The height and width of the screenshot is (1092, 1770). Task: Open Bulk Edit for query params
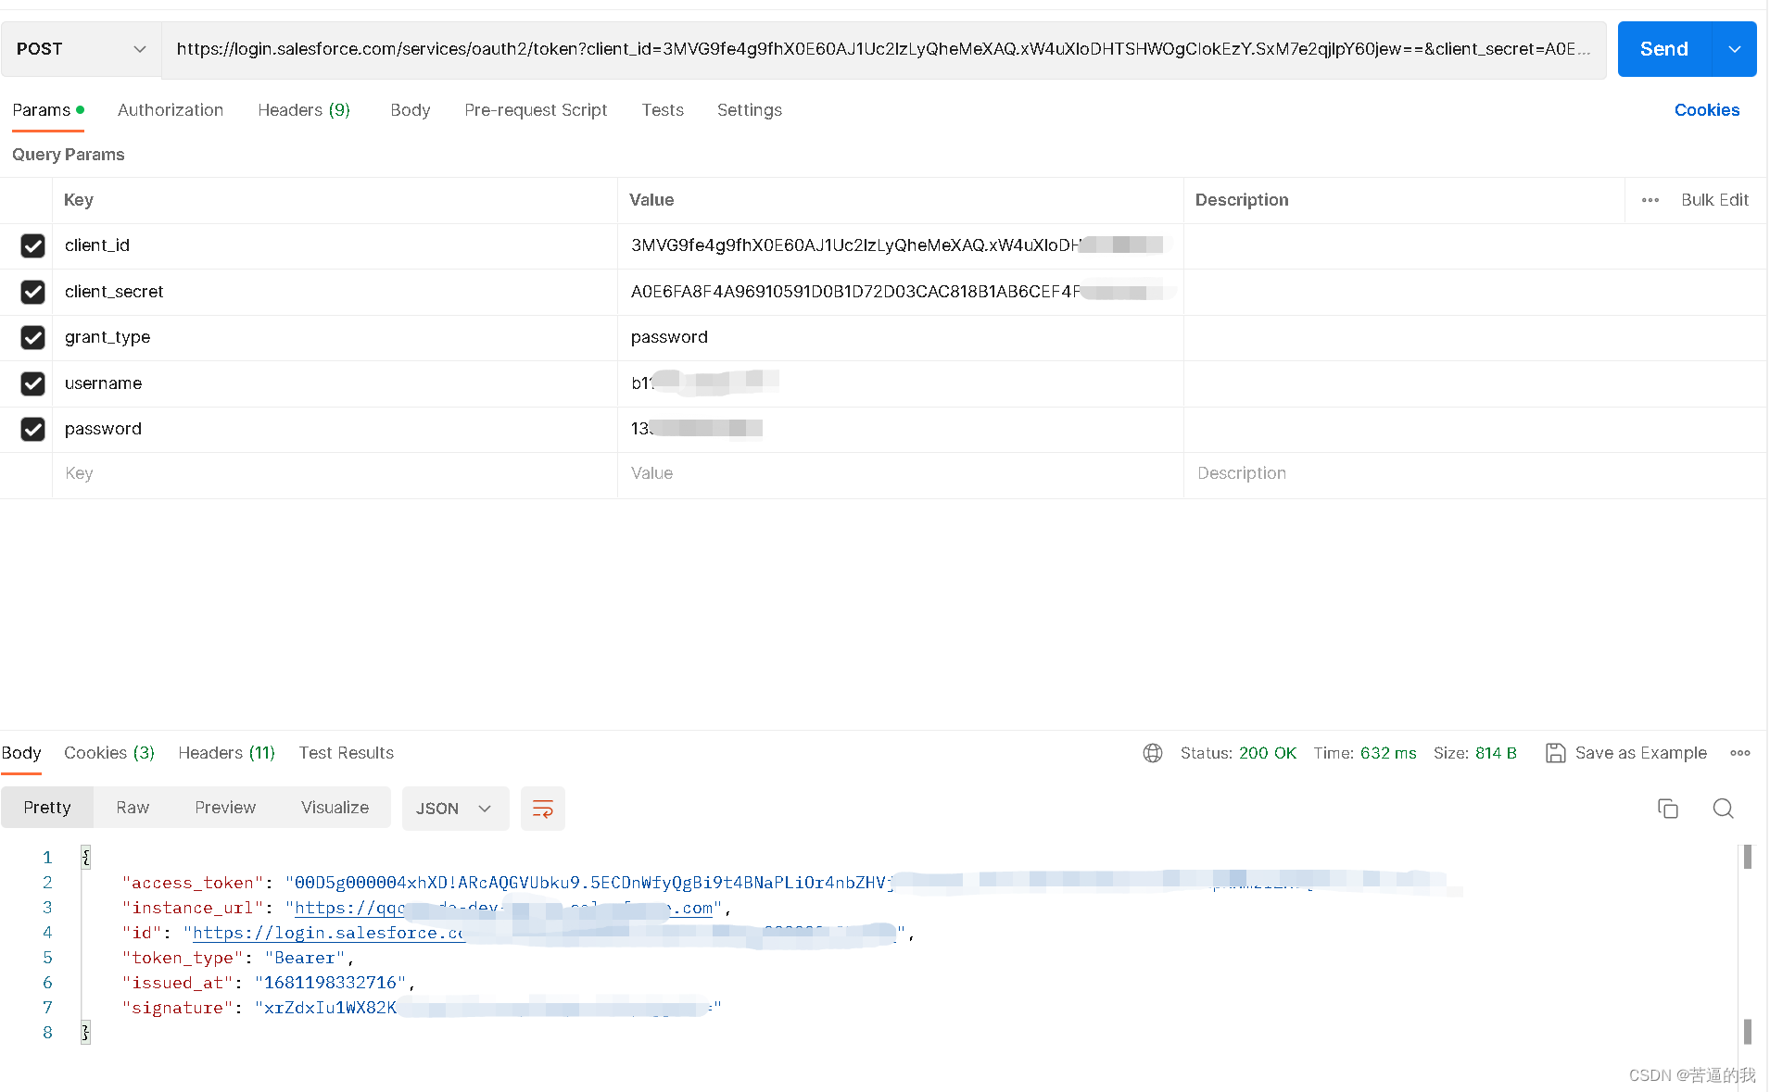point(1714,200)
